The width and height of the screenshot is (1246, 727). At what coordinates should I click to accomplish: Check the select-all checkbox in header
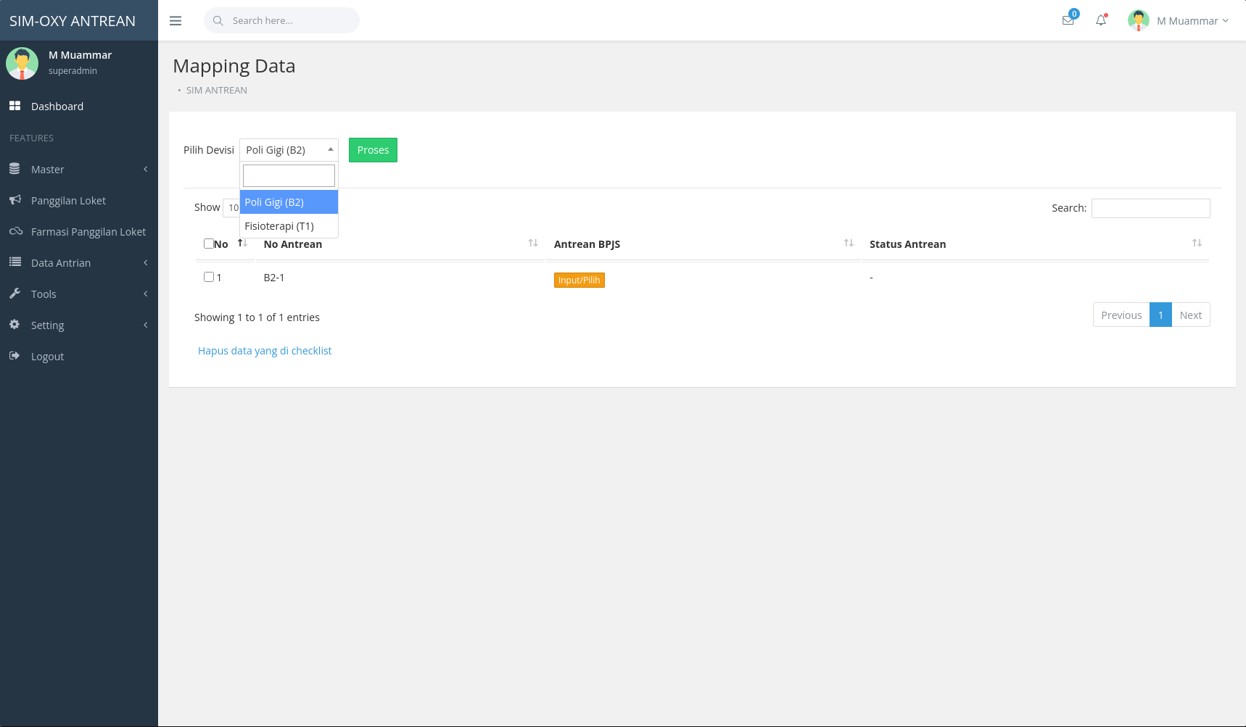pyautogui.click(x=209, y=244)
